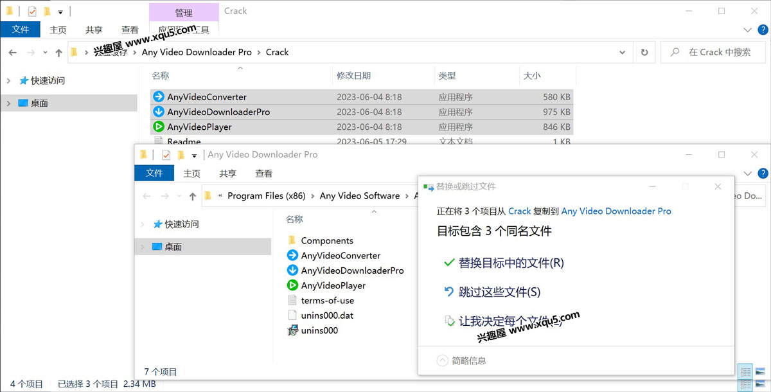The width and height of the screenshot is (771, 392).
Task: Click the back arrow in Any Video Downloader Pro window
Action: click(146, 196)
